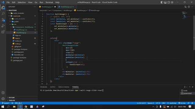This screenshot has width=195, height=109.
Task: Open the File menu
Action: [8, 2]
